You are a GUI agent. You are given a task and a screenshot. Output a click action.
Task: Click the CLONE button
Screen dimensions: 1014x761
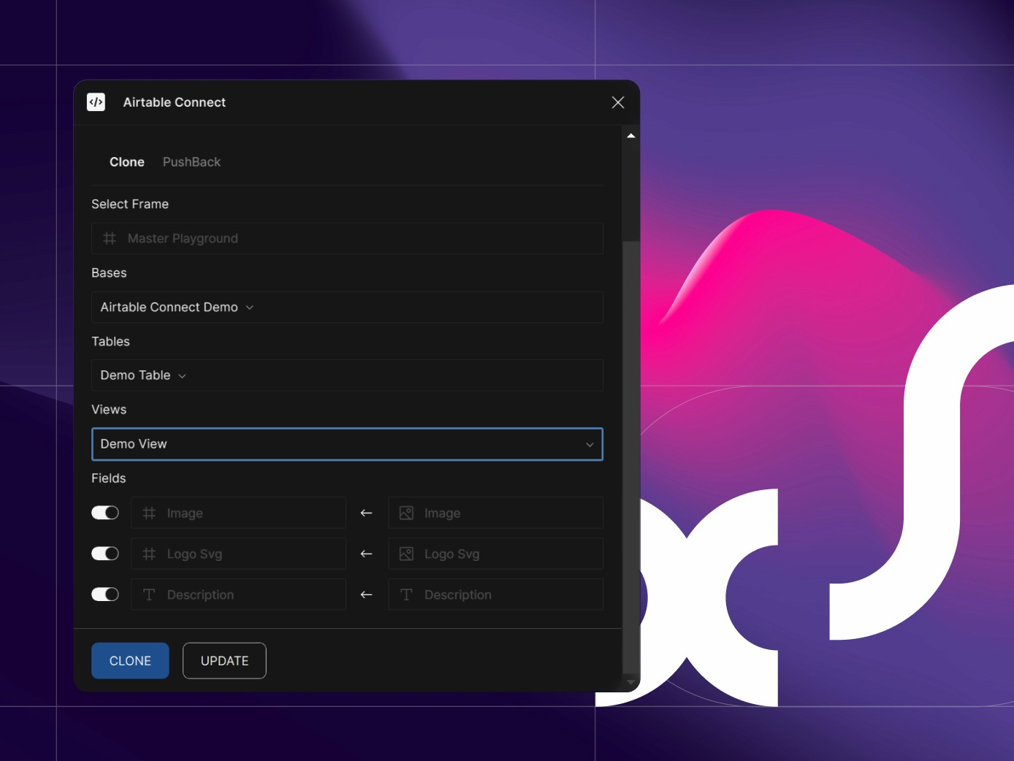[130, 661]
